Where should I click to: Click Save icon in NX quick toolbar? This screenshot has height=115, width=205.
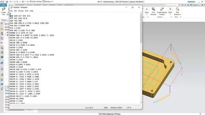(x=7, y=2)
